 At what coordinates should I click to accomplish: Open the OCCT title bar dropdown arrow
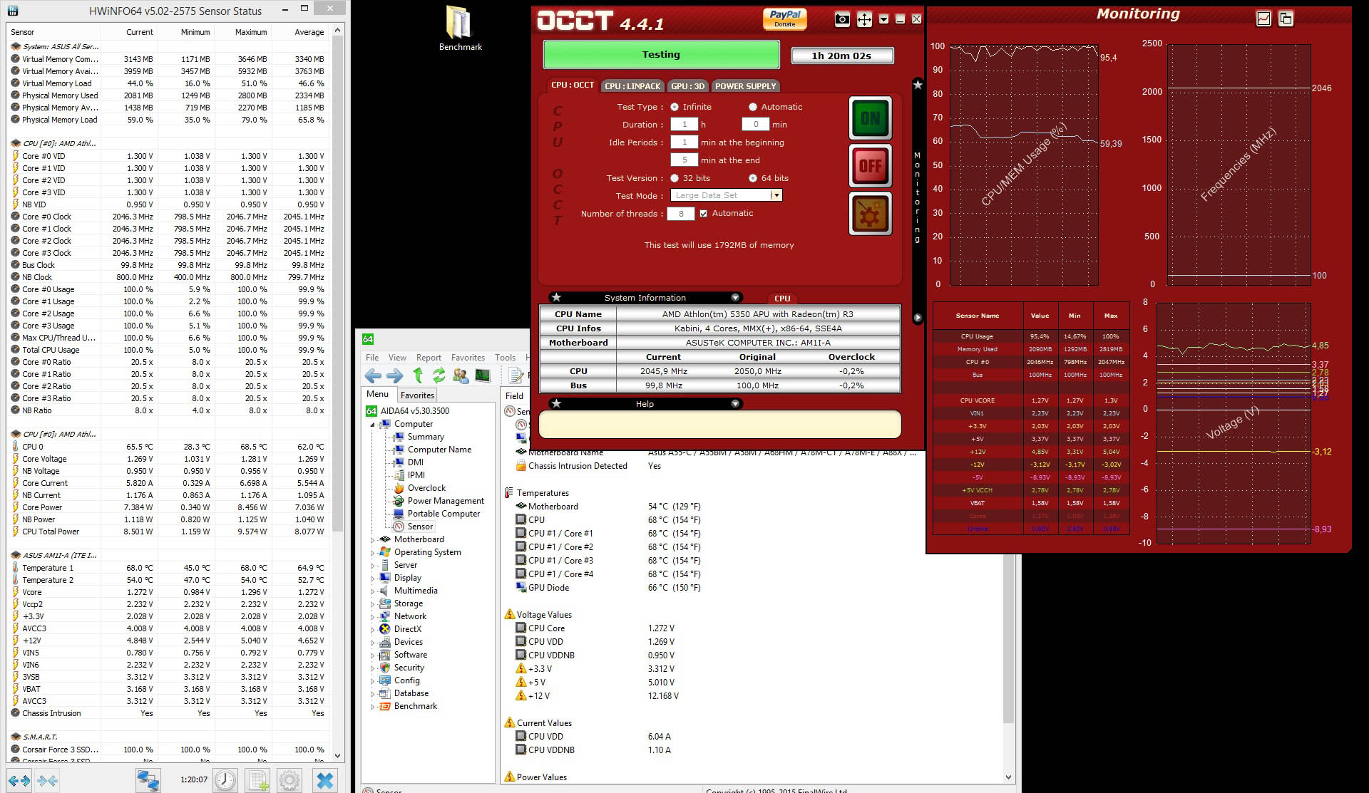(884, 19)
